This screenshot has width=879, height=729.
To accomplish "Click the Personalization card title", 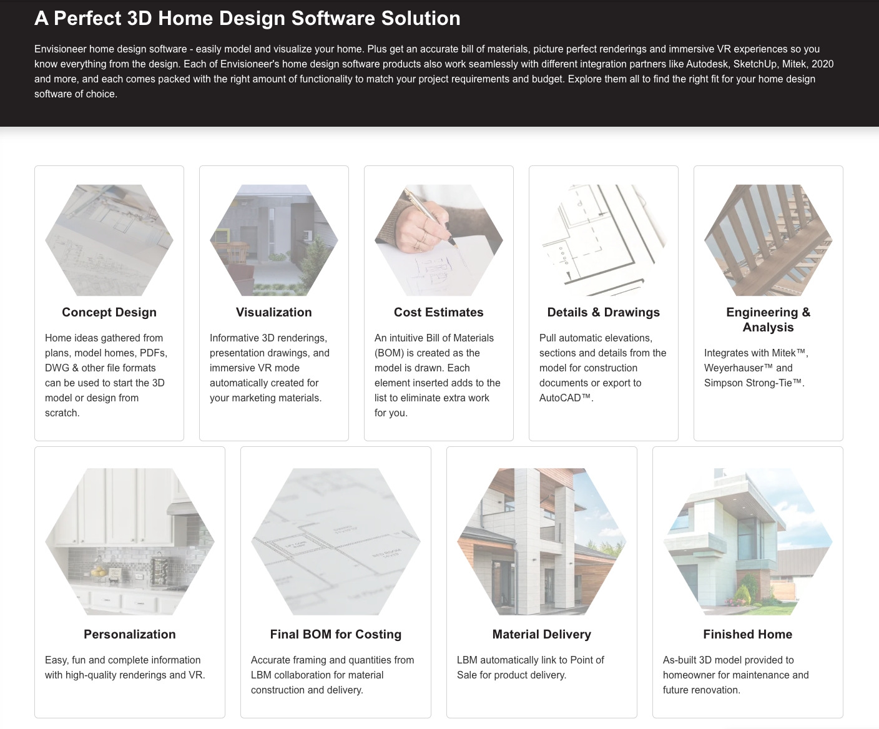I will tap(130, 634).
